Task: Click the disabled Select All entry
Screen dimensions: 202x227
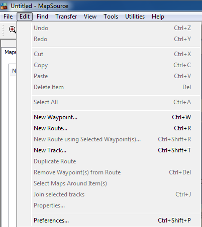Action: (x=112, y=102)
